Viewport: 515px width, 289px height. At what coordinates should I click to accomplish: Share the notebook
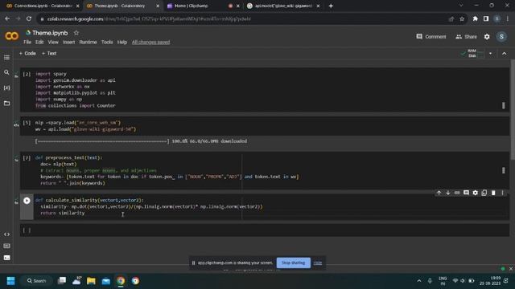466,37
